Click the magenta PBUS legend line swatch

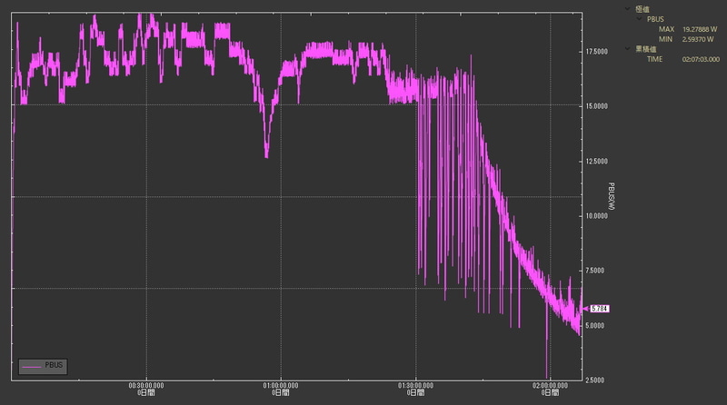(32, 367)
